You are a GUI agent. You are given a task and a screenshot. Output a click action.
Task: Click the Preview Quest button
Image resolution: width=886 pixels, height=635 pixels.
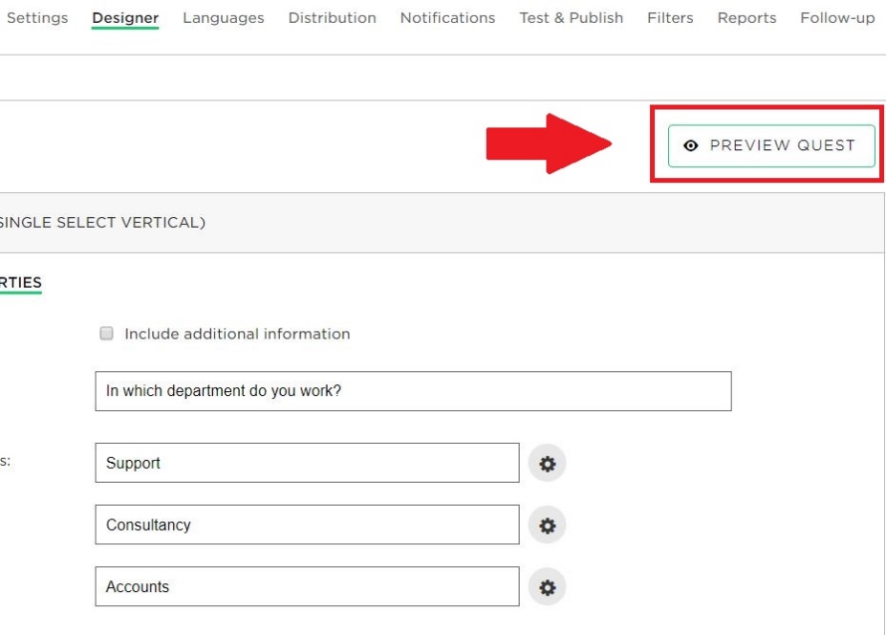(x=771, y=146)
